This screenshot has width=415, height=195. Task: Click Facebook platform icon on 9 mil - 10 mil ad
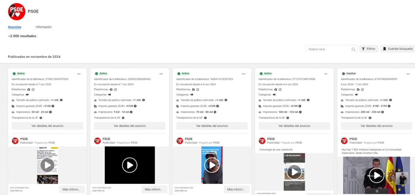(x=111, y=90)
